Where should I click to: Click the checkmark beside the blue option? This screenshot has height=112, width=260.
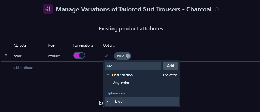click(109, 101)
